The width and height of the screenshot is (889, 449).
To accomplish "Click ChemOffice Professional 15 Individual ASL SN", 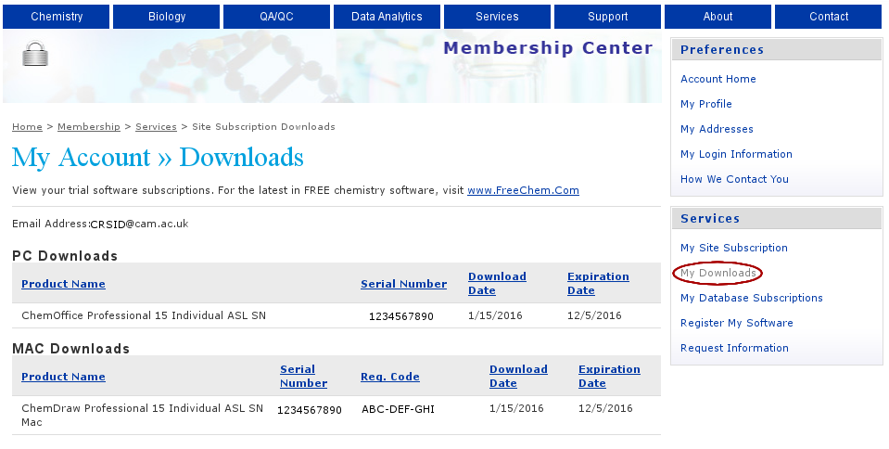I will pyautogui.click(x=144, y=315).
